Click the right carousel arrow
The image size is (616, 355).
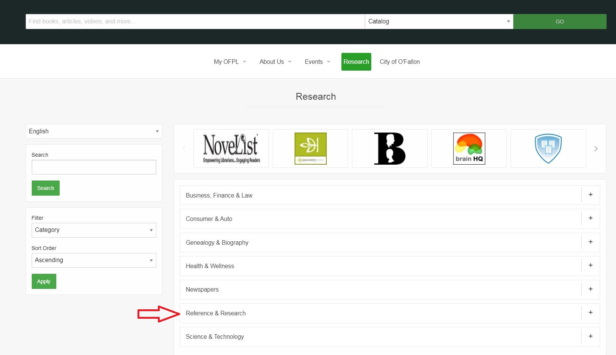coord(596,148)
